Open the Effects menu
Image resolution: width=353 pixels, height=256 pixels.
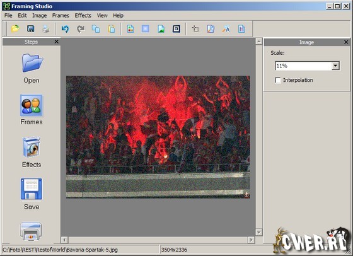coord(83,16)
